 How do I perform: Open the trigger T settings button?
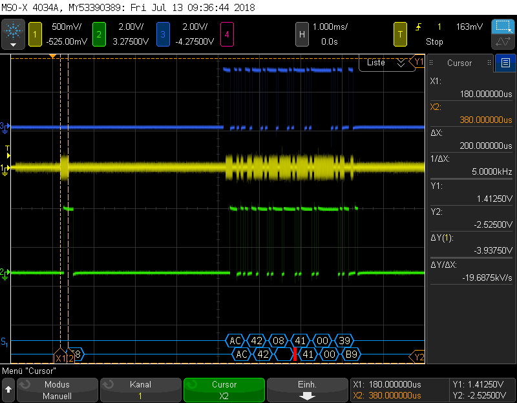point(400,34)
